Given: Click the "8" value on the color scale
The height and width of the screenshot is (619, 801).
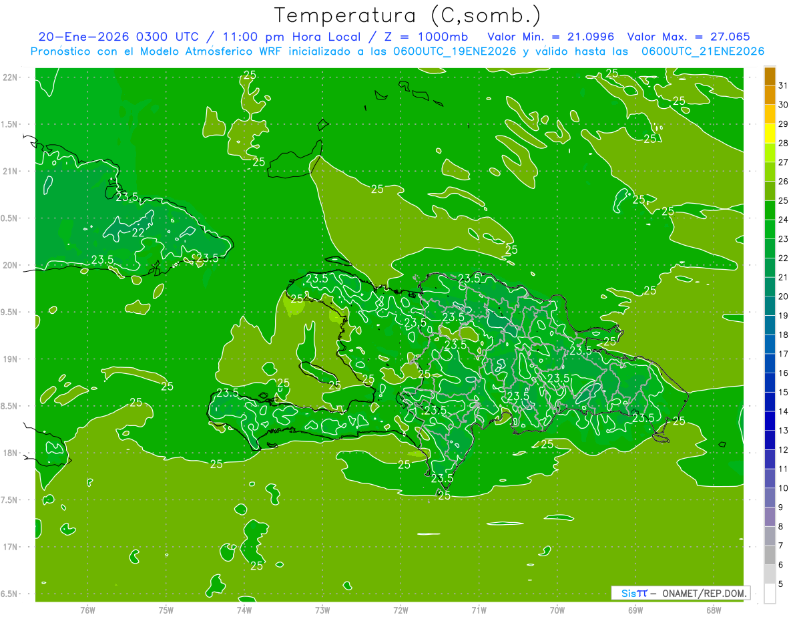Looking at the screenshot, I should coord(782,527).
